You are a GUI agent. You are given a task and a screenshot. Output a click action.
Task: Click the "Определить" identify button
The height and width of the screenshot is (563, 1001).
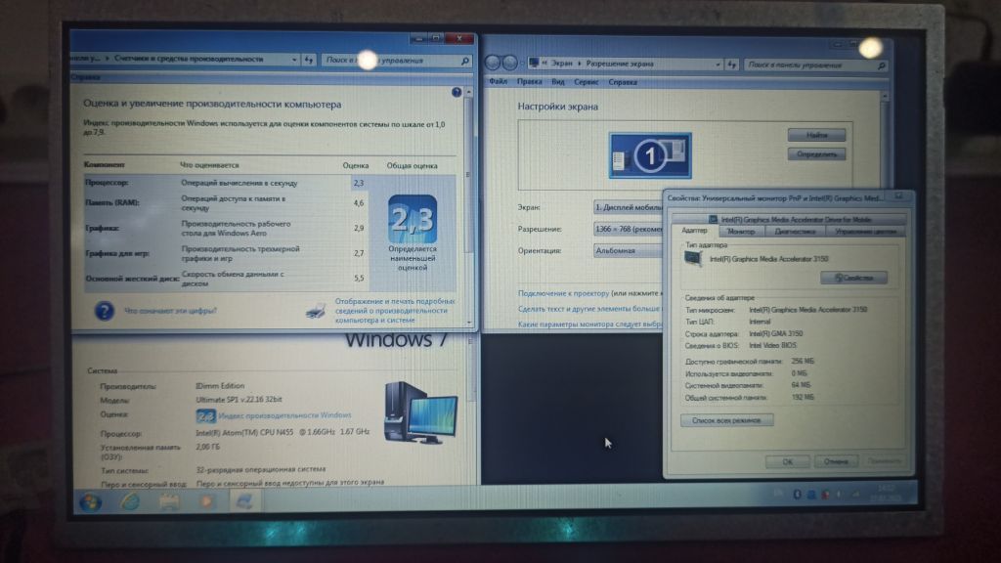coord(816,154)
